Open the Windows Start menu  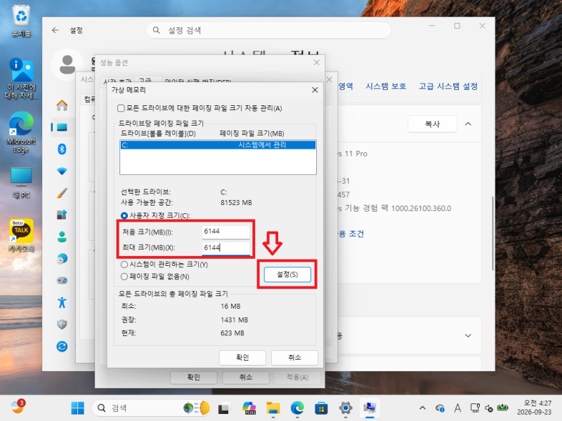[77, 408]
